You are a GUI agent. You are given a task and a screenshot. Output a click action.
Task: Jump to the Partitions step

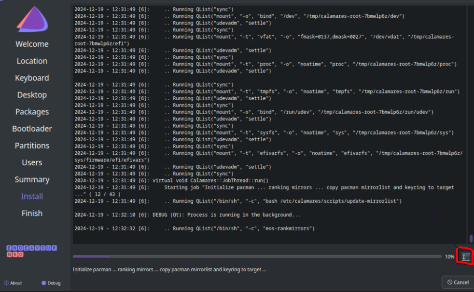pos(32,146)
